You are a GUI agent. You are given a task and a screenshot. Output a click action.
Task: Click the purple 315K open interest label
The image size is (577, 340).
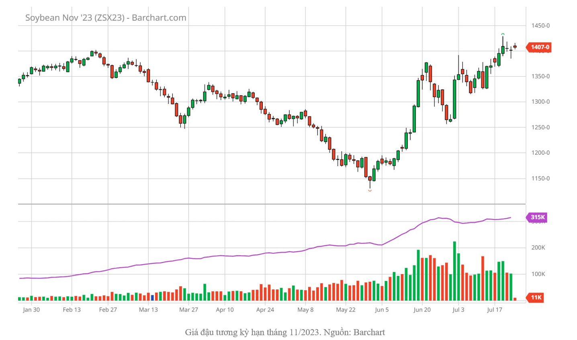537,217
